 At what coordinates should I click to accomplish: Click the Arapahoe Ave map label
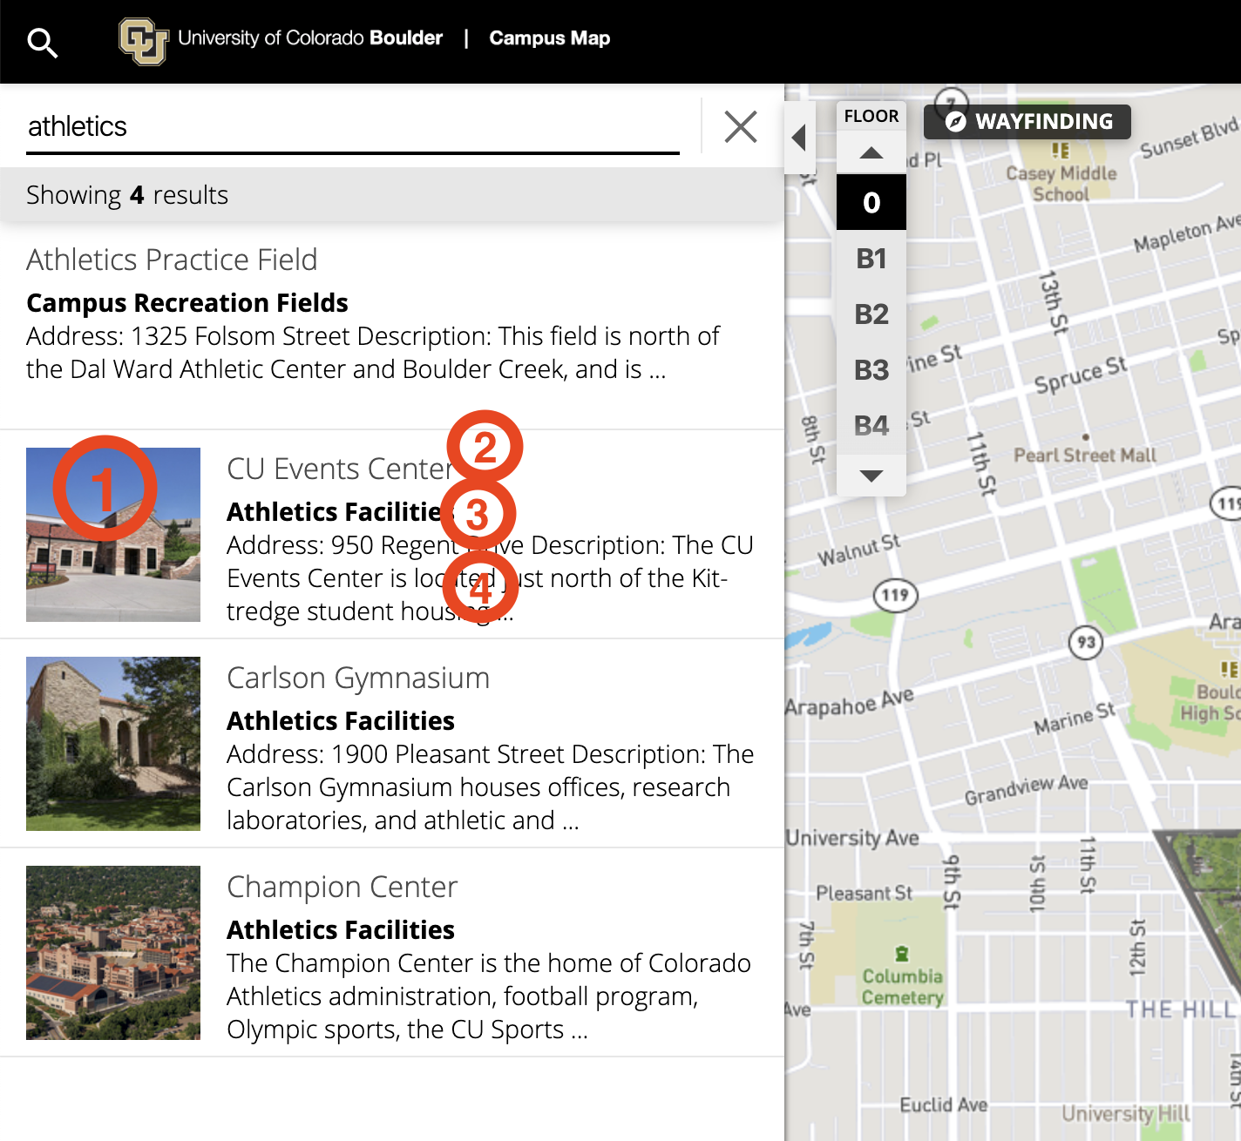(850, 701)
